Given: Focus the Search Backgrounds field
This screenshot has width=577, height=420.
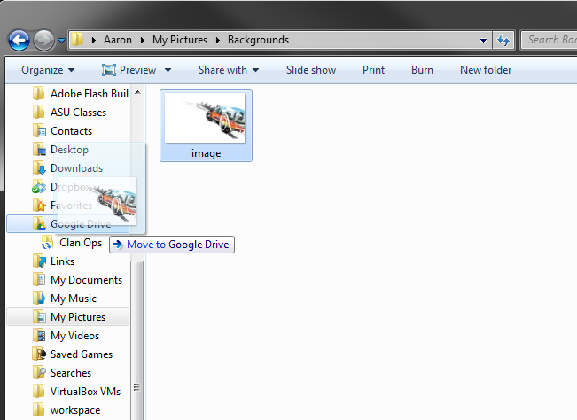Looking at the screenshot, I should (x=550, y=40).
